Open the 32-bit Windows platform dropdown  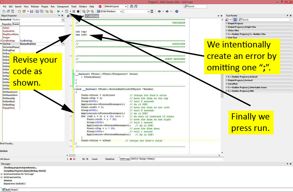(x=121, y=11)
